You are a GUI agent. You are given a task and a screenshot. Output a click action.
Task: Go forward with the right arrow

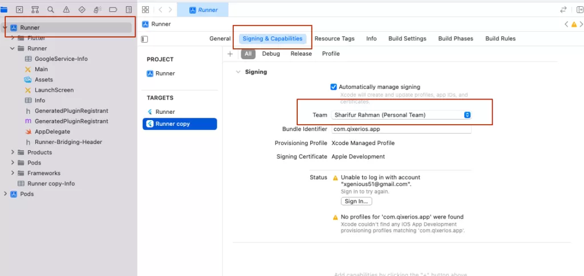(x=170, y=10)
